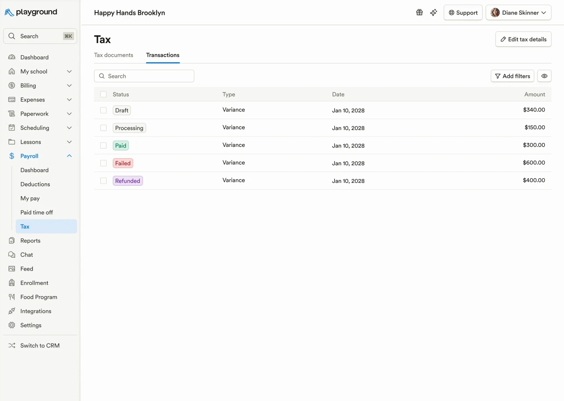Click the sidebar Search box
564x401 pixels.
(x=40, y=36)
